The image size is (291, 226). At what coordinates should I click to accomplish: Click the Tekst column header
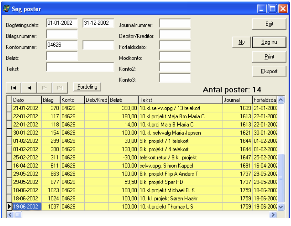181,100
